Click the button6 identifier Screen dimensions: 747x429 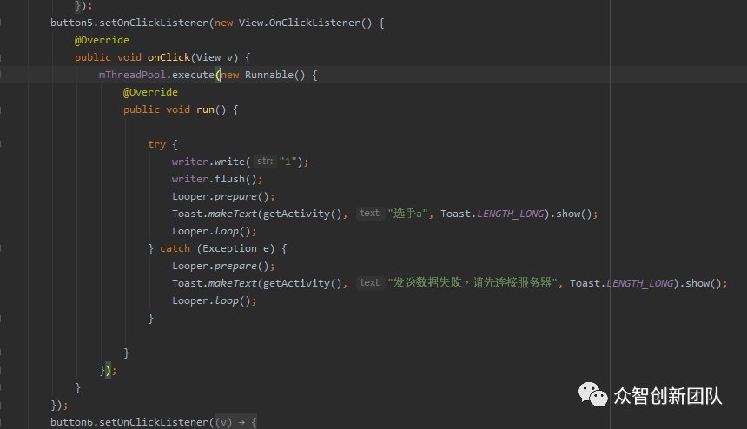pos(71,422)
